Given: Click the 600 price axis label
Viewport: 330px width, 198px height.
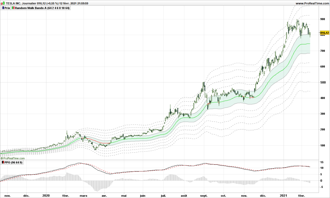Looking at the screenshot, I should tap(322, 66).
